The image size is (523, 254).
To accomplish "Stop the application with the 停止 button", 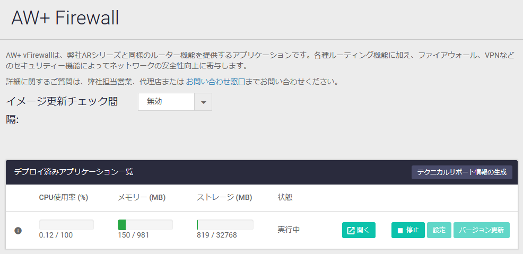I will point(408,230).
